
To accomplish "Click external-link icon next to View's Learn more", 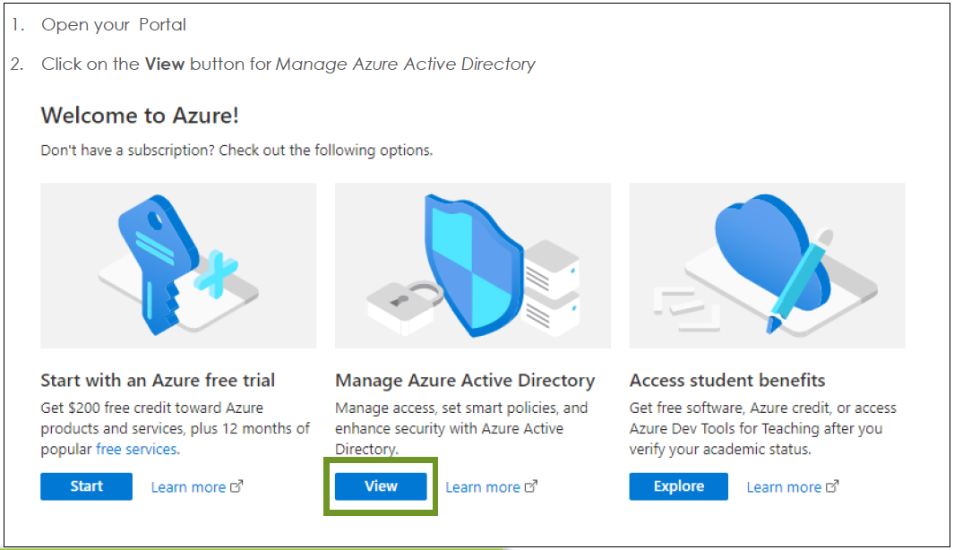I will tap(531, 486).
